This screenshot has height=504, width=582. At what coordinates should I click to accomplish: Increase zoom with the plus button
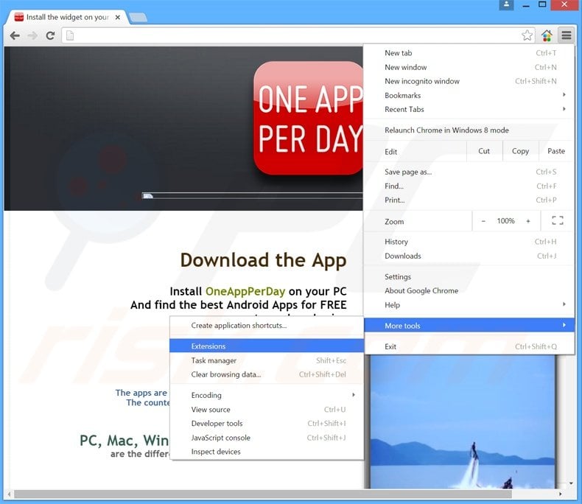coord(527,221)
